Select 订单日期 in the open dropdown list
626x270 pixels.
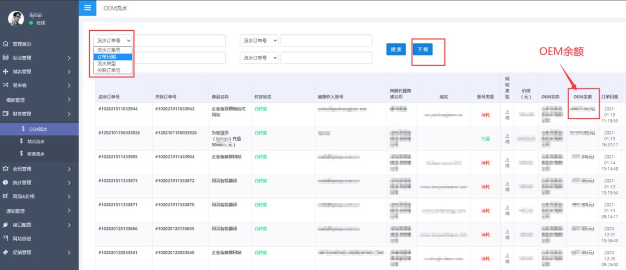(x=113, y=57)
